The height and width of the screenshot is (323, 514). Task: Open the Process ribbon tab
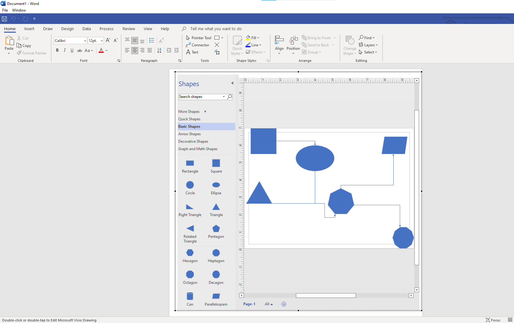coord(106,29)
